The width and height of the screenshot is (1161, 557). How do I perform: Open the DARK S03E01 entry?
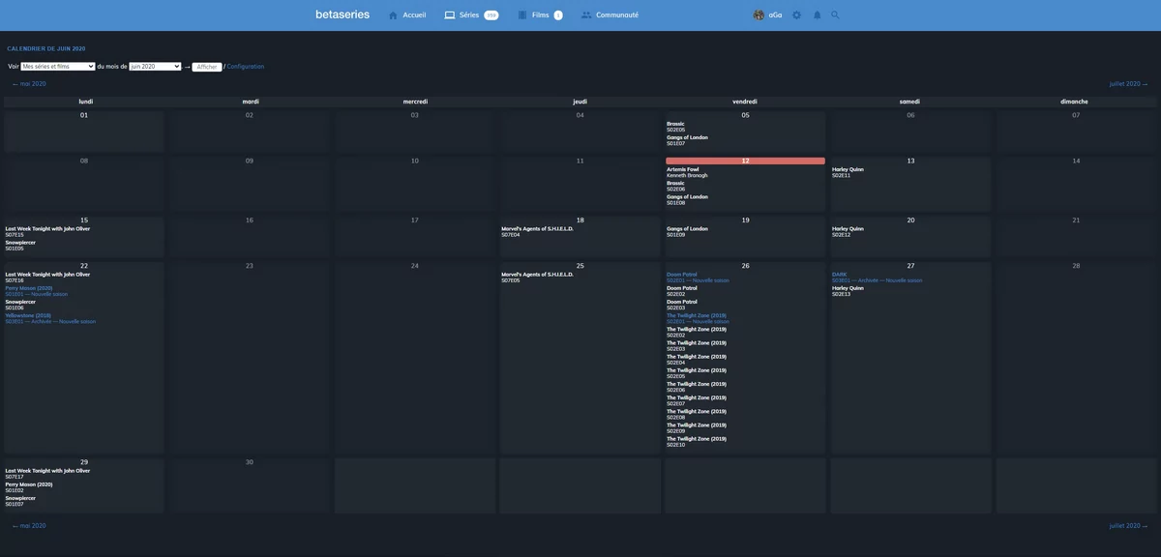click(x=877, y=278)
